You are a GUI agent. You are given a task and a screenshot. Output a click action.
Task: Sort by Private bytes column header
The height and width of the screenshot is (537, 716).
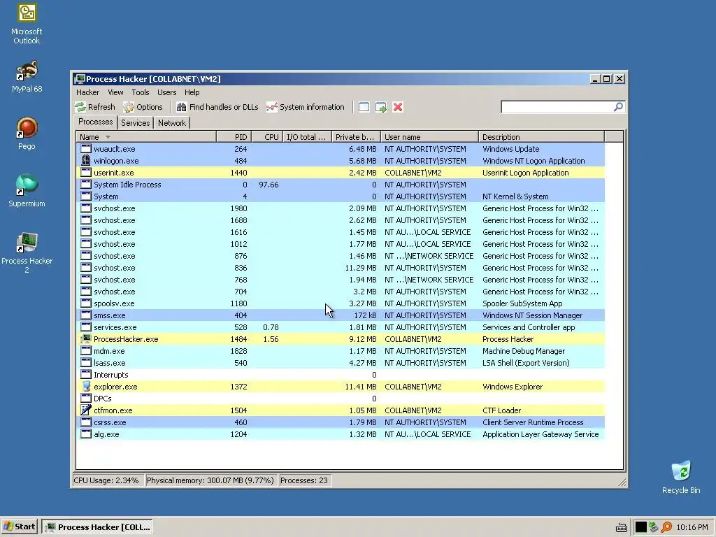pyautogui.click(x=356, y=137)
